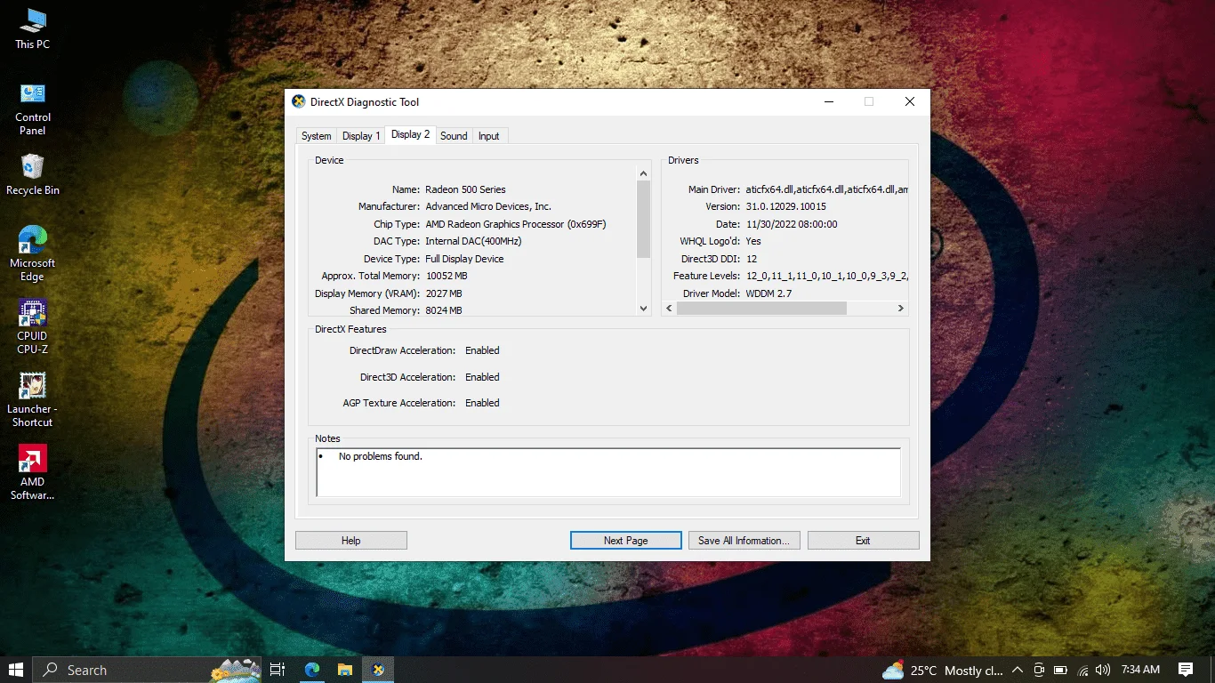
Task: Click driver model value 'WDDM 2.7'
Action: 768,293
